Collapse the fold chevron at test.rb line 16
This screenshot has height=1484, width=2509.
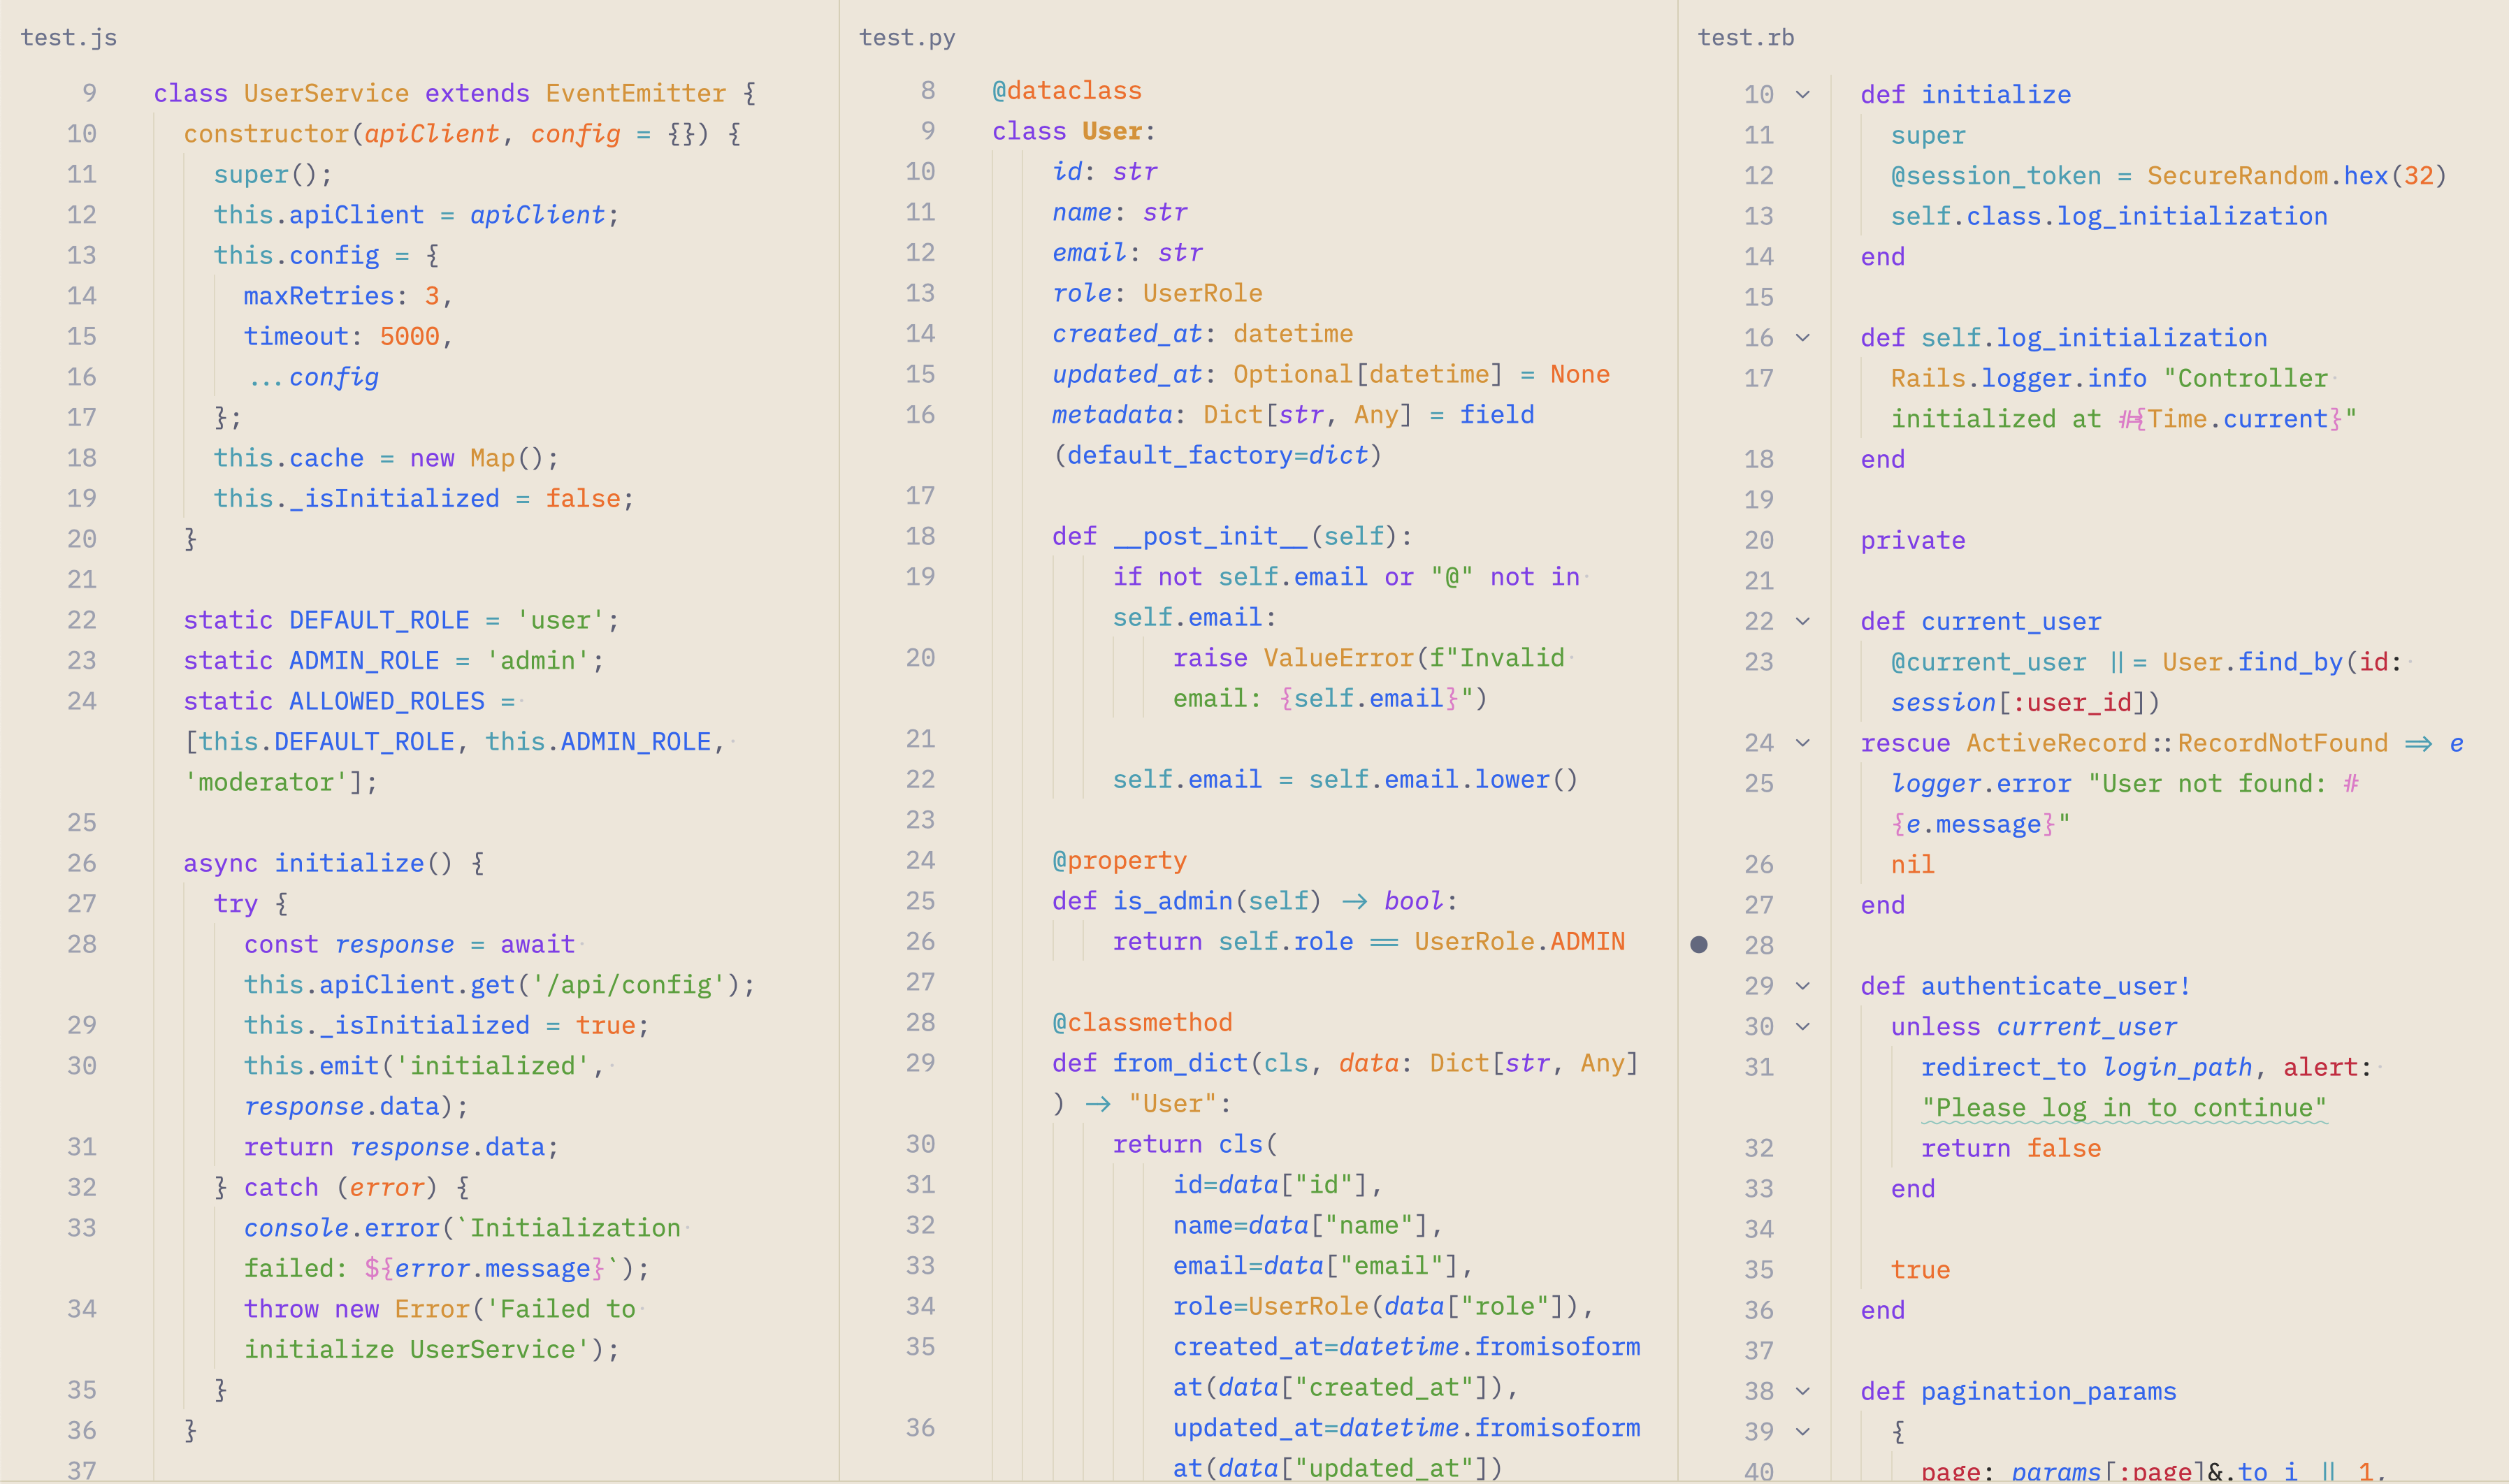pos(1803,338)
